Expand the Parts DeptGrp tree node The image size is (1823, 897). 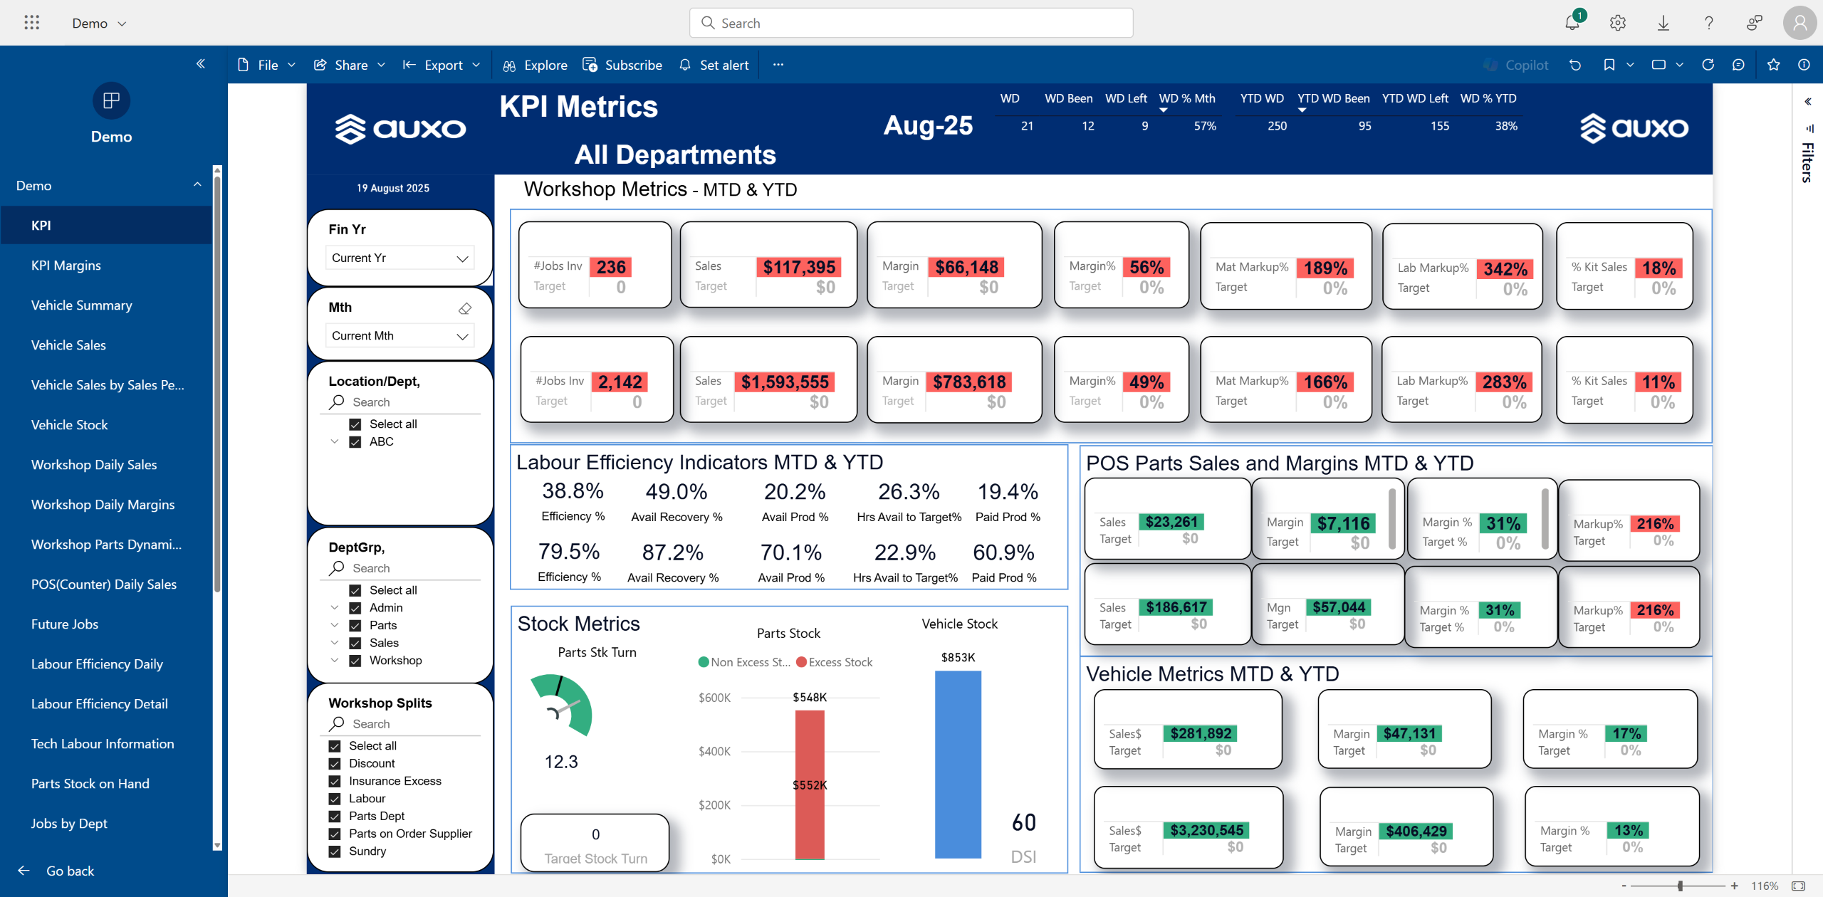click(335, 625)
